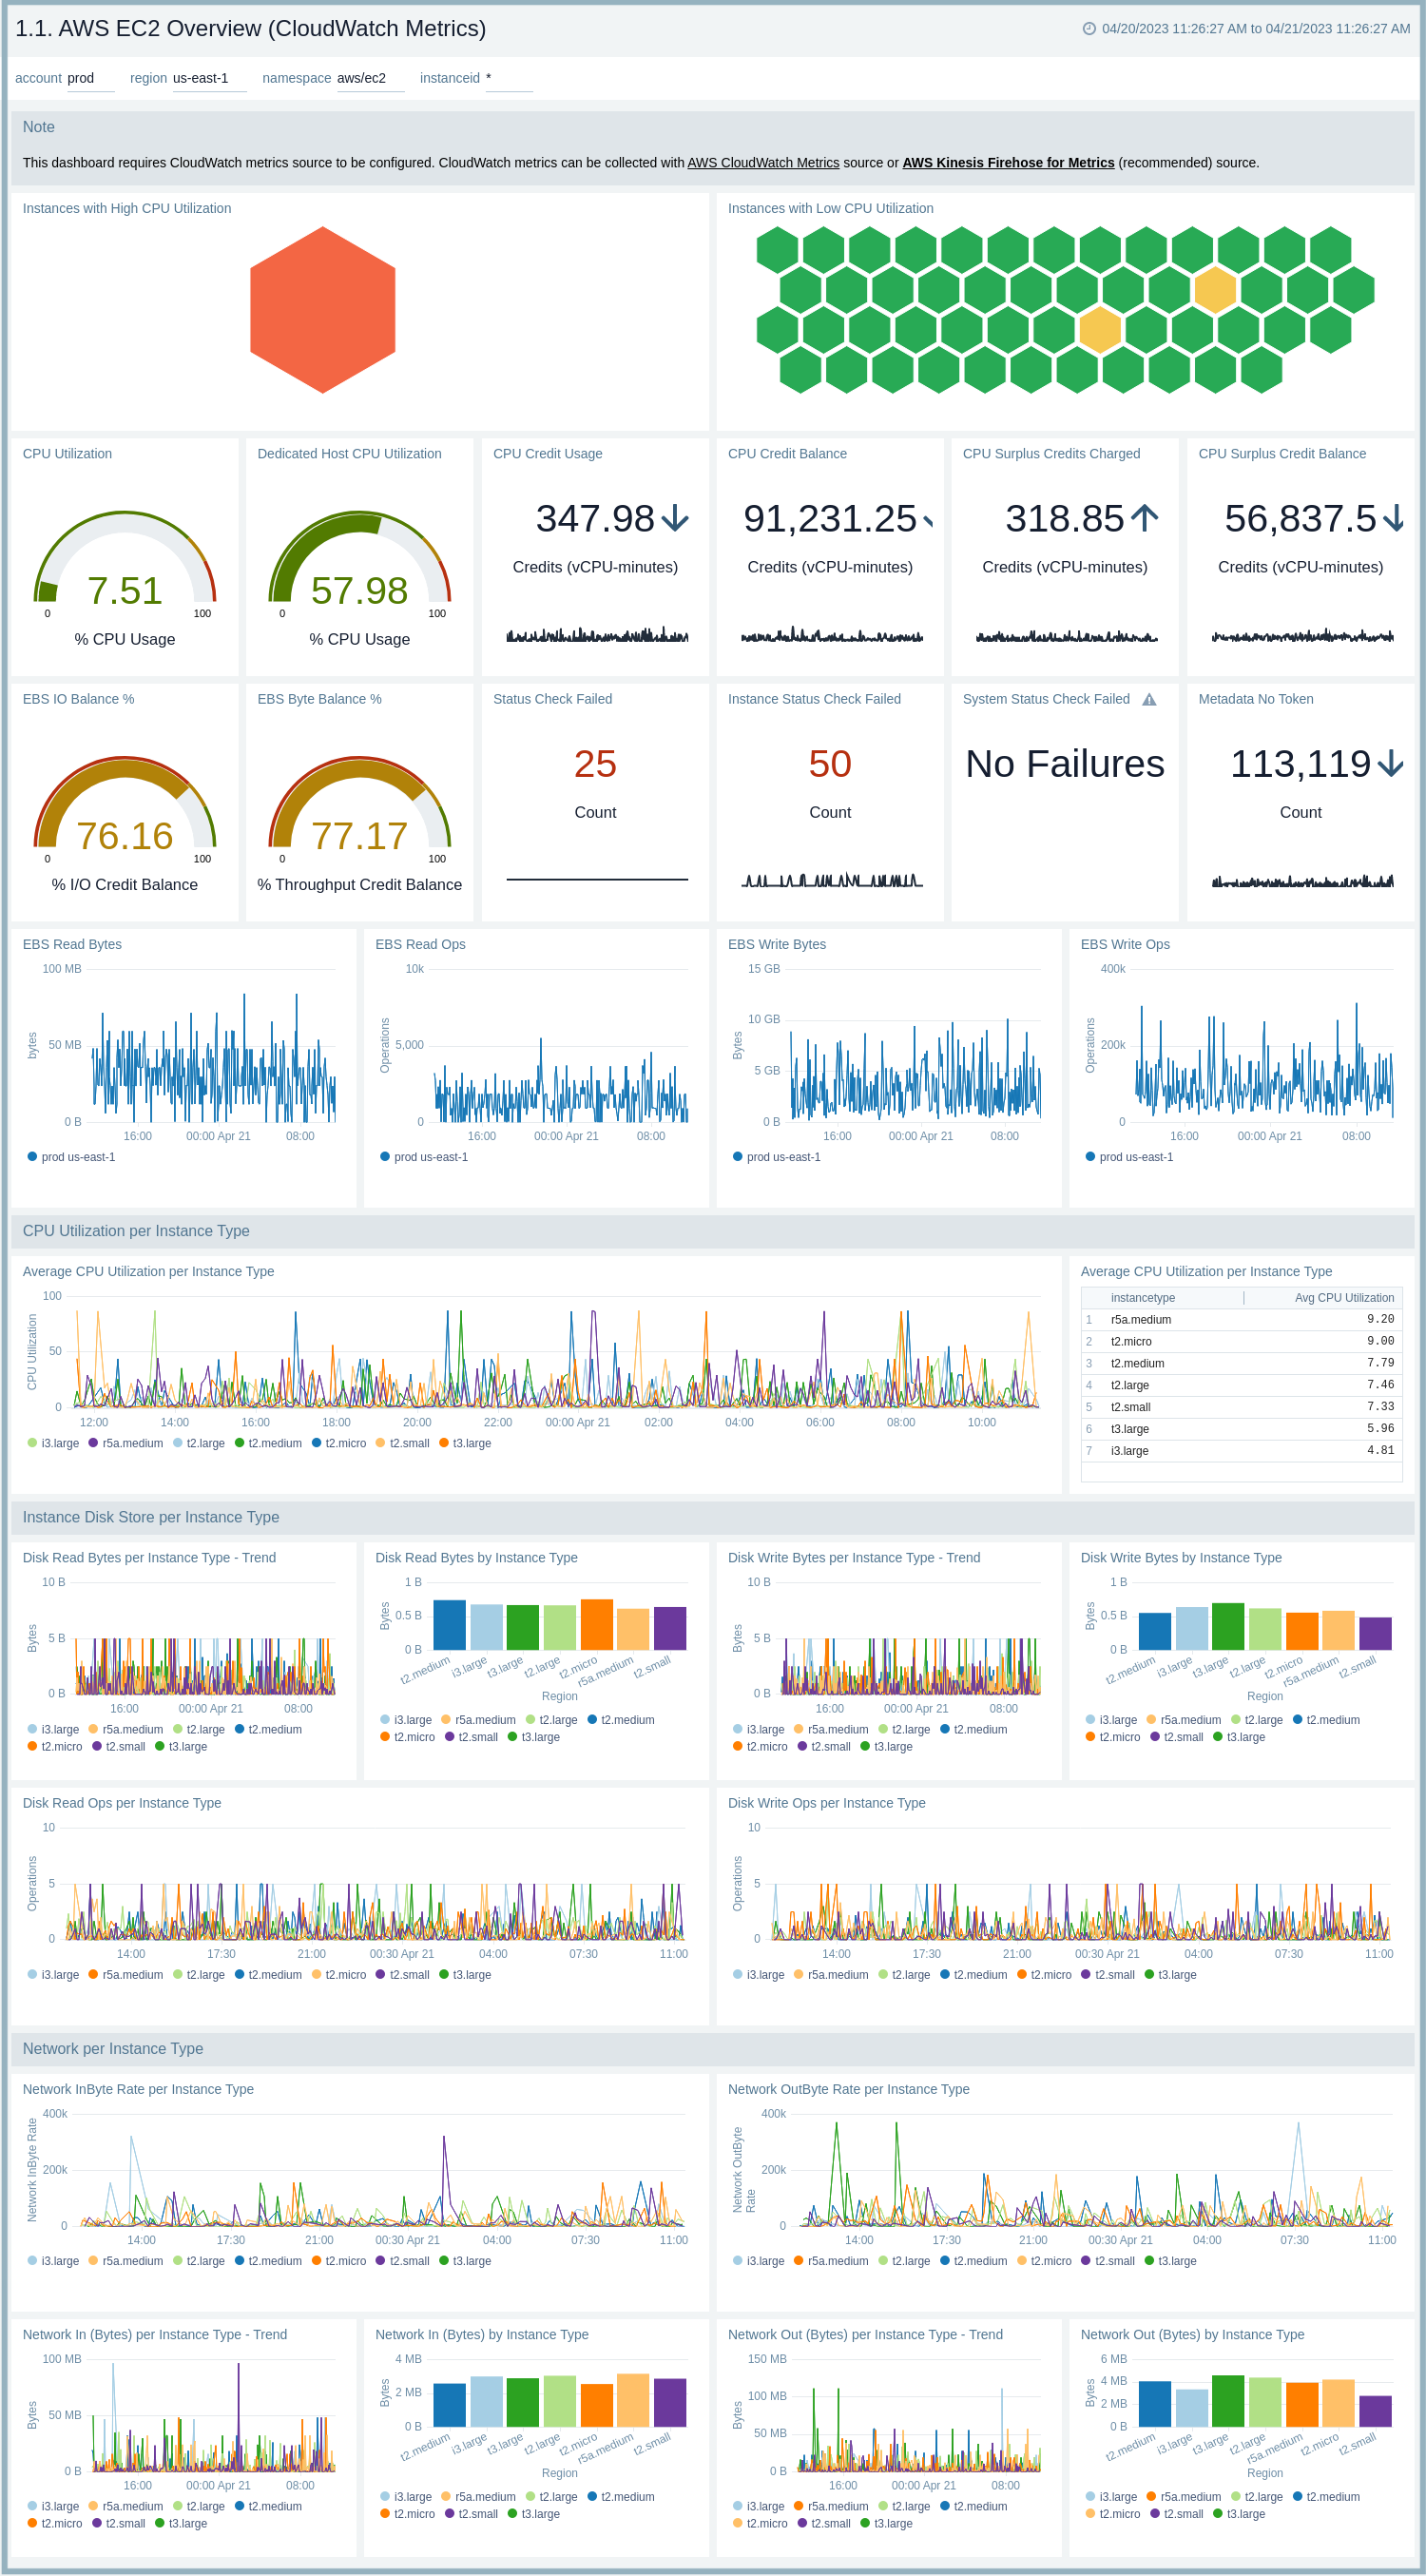
Task: Open the AWS CloudWatch Metrics link
Action: point(762,163)
